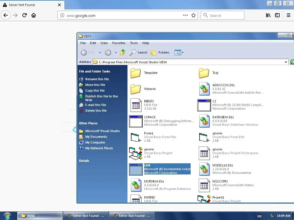Open page actions three-dot menu in URL bar
Viewport: 294px width, 220px height.
point(185,15)
